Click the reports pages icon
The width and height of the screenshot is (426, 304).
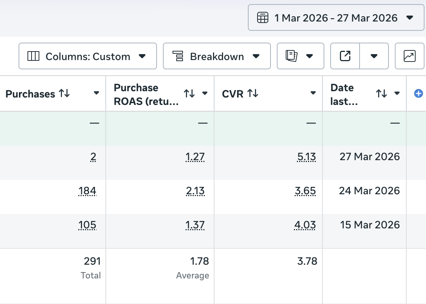coord(292,56)
